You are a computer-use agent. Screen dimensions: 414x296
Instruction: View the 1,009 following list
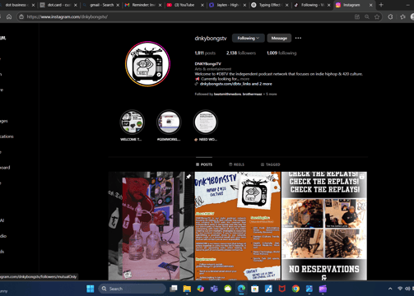[x=281, y=53]
